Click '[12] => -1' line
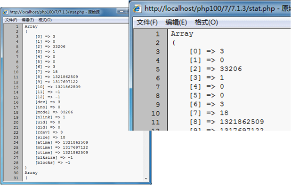This screenshot has width=291, height=185. 48,97
